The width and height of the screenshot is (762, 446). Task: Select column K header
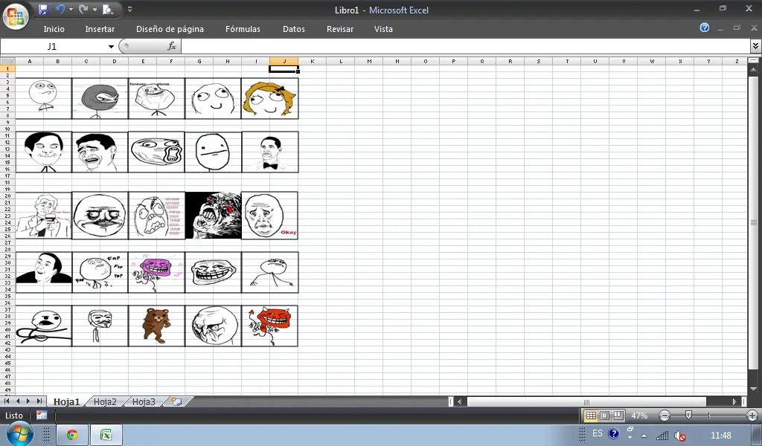tap(312, 61)
